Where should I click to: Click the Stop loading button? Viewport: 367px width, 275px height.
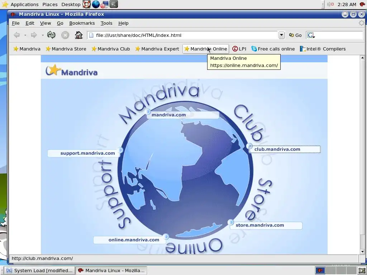[x=65, y=35]
